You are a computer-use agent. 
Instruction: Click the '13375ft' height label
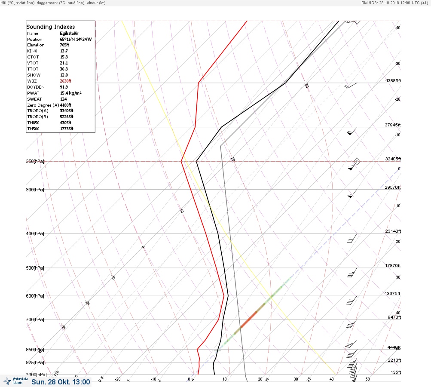392,294
